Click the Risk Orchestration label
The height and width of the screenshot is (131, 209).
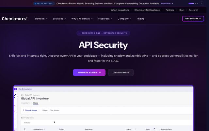25,89
